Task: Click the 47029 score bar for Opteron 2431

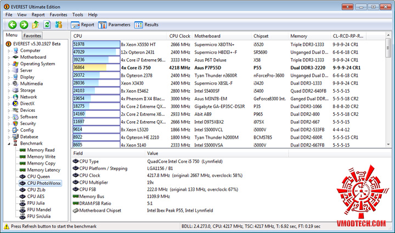Action: pyautogui.click(x=96, y=52)
